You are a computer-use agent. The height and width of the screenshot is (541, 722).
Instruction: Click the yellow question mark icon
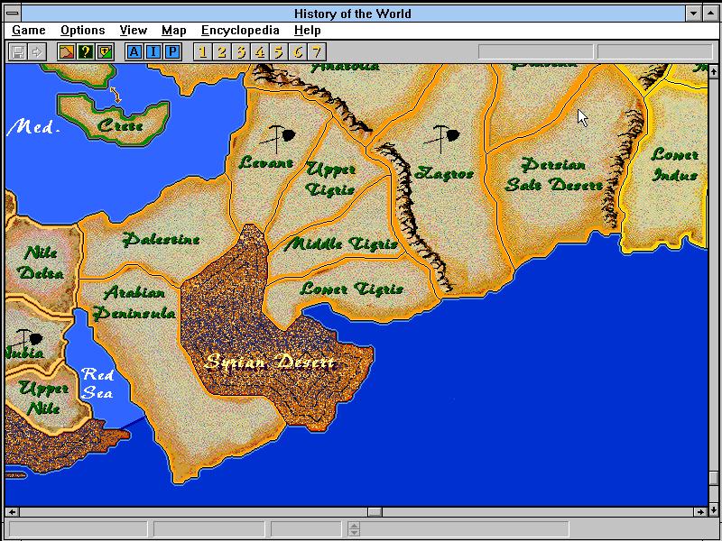coord(86,52)
